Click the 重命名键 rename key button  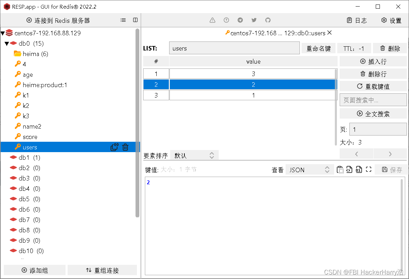pos(319,48)
